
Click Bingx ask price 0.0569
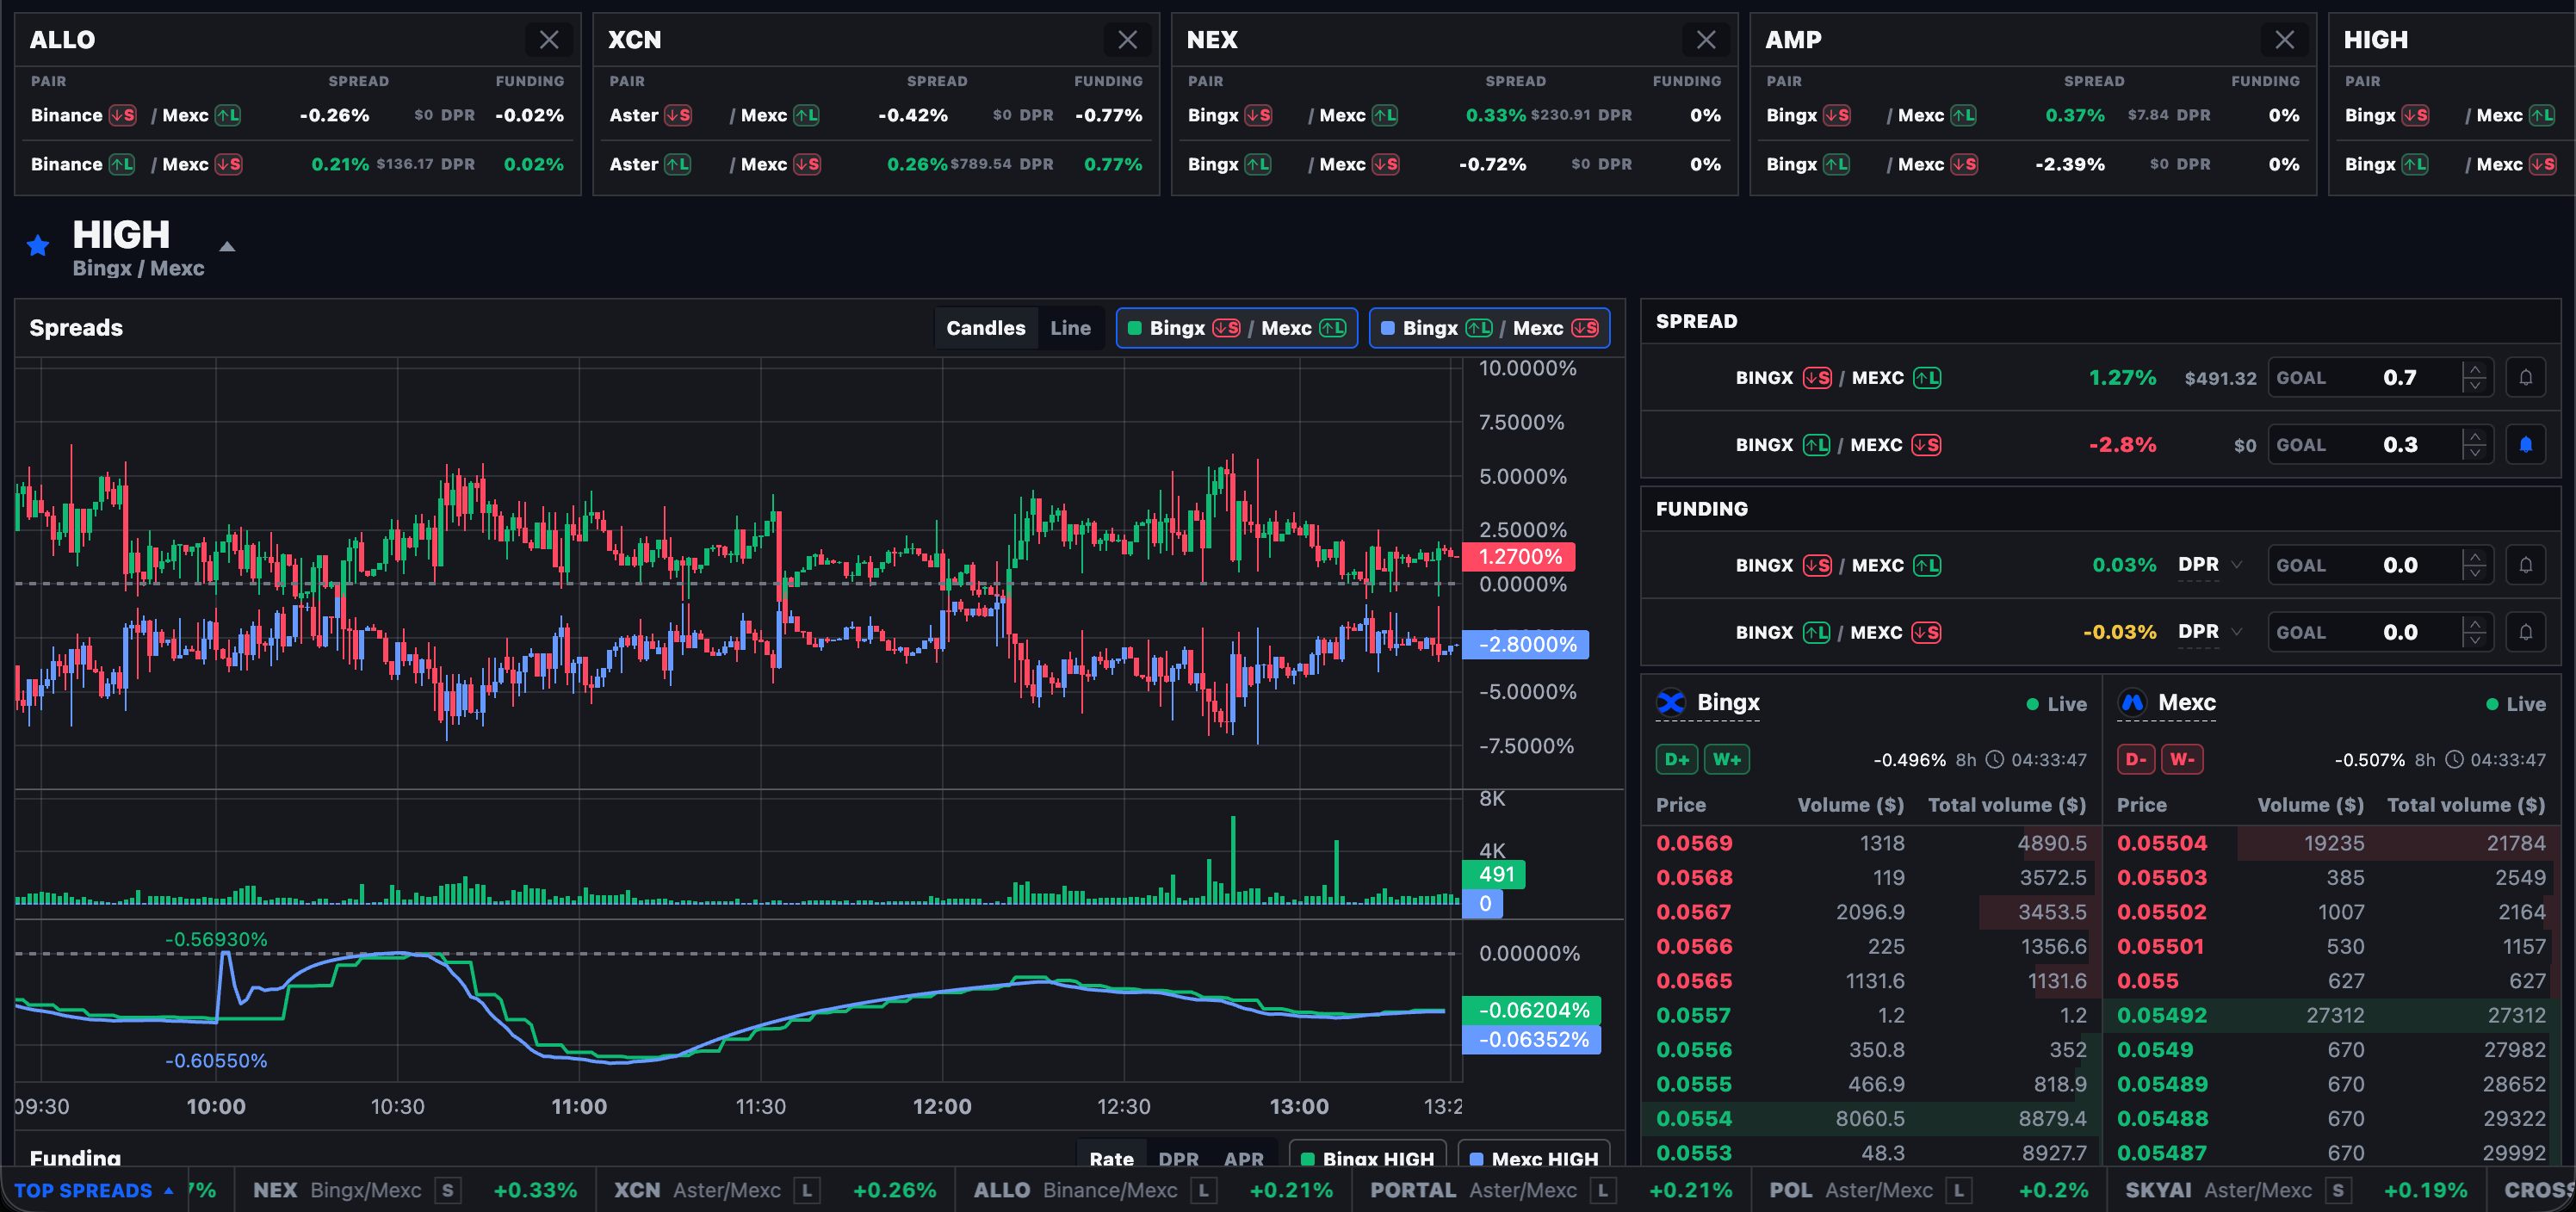1693,843
